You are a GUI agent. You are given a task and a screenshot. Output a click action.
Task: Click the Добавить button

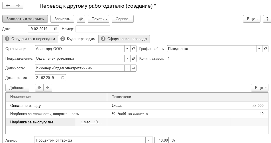point(17,88)
